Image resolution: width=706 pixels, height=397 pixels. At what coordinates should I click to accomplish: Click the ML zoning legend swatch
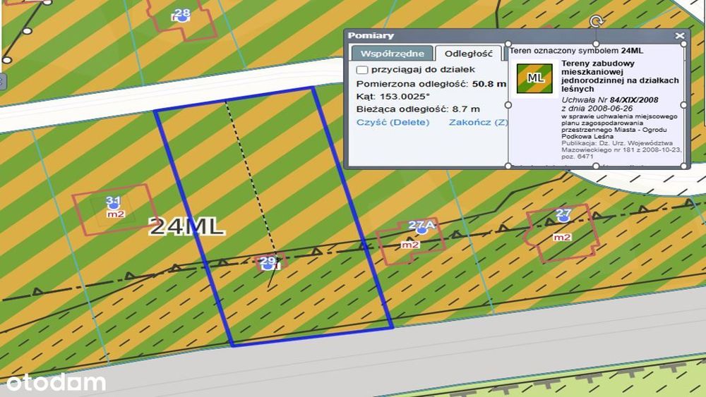(534, 78)
